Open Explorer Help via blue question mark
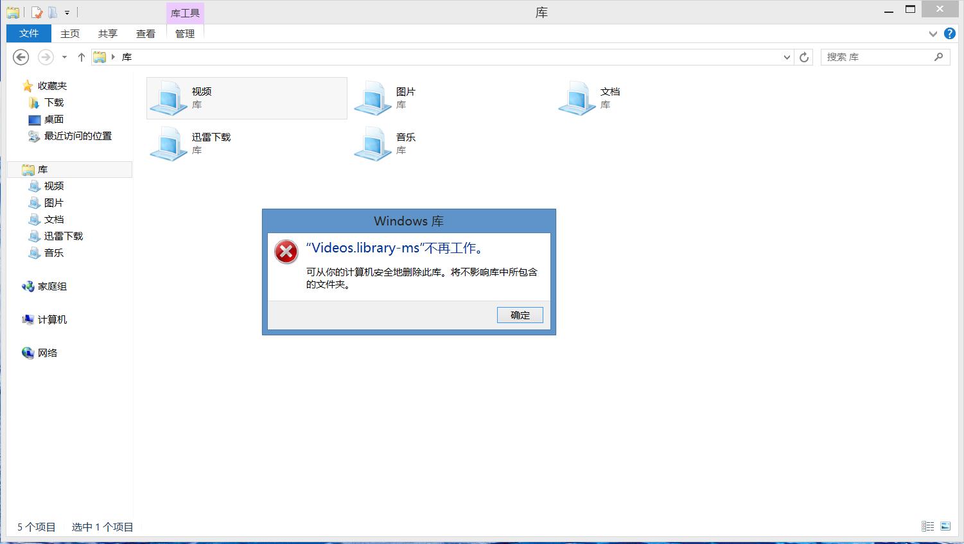This screenshot has width=964, height=544. [x=950, y=33]
